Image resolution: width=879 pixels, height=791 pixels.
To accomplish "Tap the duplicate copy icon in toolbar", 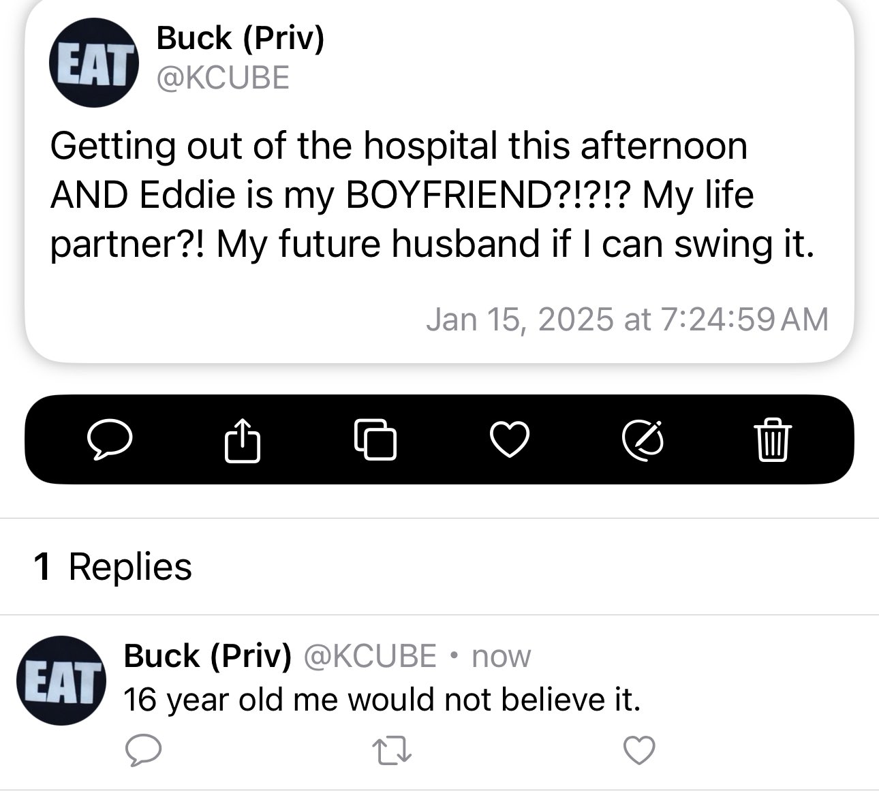I will coord(375,440).
